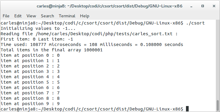220x112 pixels.
Task: Click the window title bar text
Action: point(110,6)
